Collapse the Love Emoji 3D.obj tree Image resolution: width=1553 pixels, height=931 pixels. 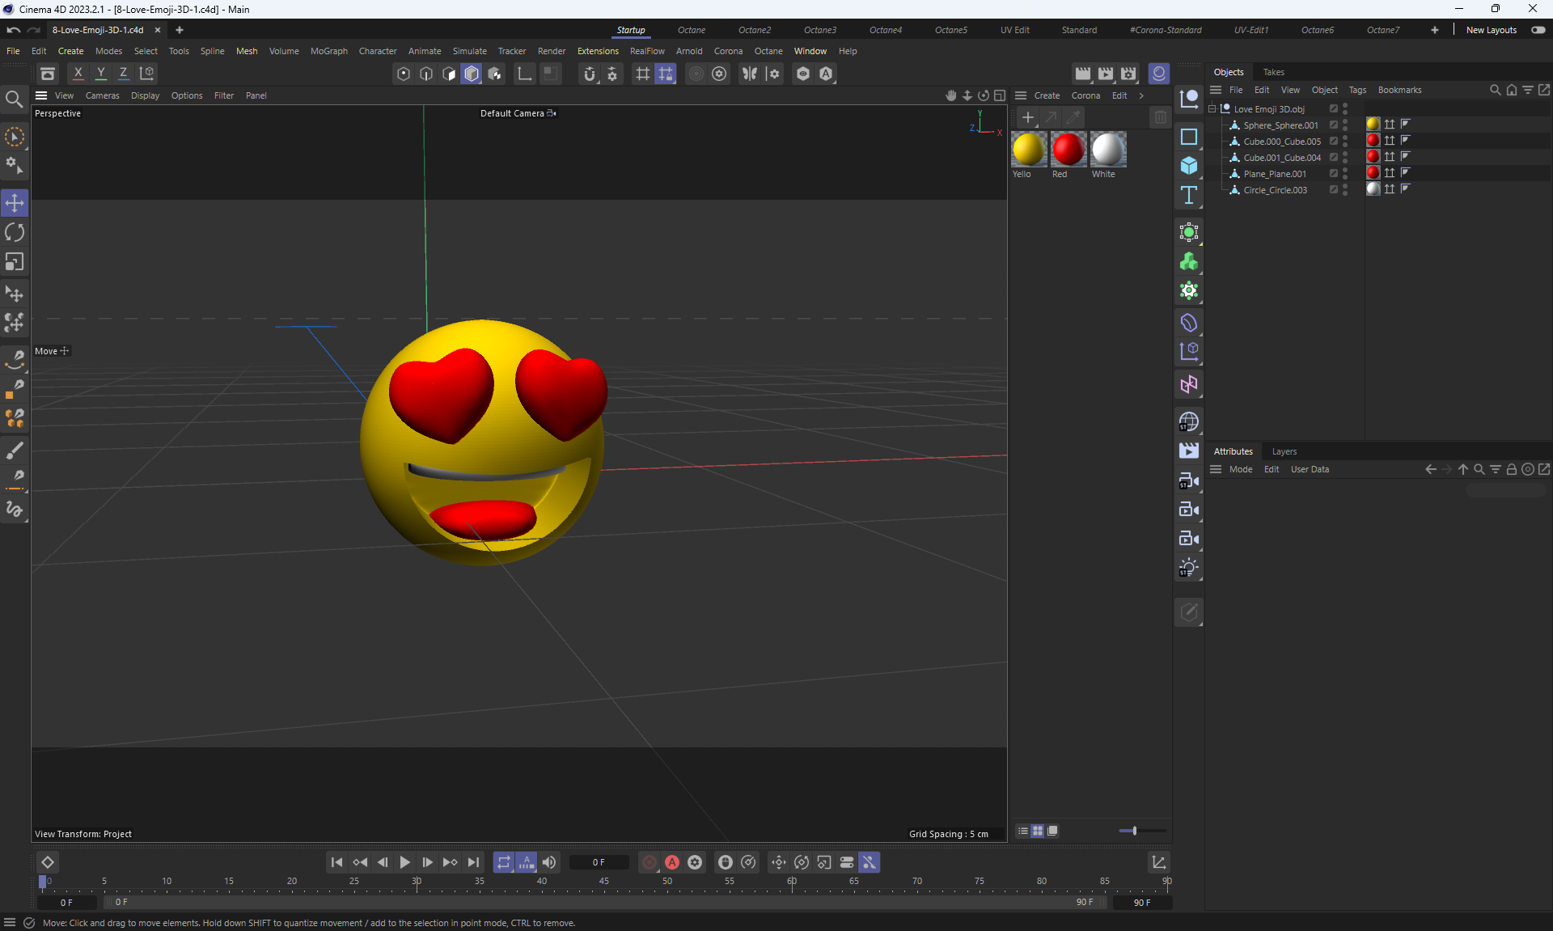click(1212, 109)
